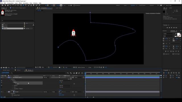
Task: Open the Active Camera view dropdown
Action: click(x=82, y=67)
